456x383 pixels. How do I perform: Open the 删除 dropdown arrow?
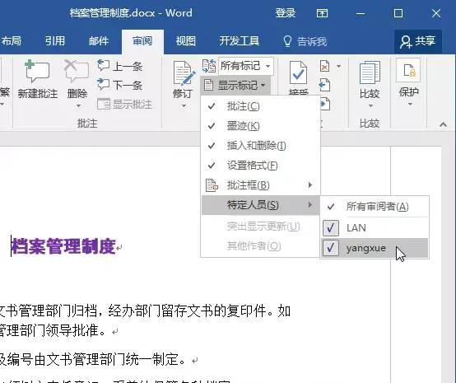tap(78, 106)
